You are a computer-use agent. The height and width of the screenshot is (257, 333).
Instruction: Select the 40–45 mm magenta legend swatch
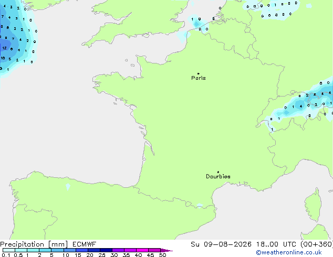coord(142,250)
